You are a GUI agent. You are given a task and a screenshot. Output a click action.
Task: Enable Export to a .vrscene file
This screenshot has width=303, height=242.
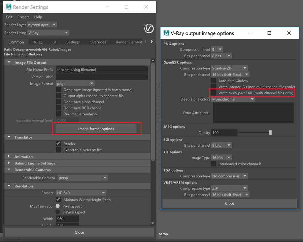point(59,150)
